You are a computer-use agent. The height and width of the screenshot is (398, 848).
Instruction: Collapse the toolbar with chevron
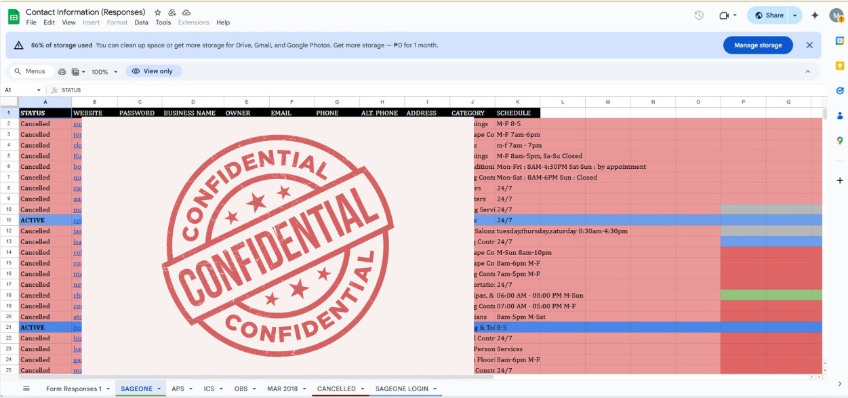click(807, 71)
